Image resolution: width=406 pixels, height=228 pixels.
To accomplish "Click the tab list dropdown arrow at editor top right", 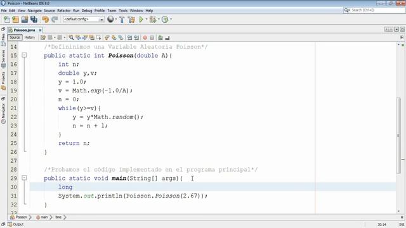I will [x=396, y=30].
